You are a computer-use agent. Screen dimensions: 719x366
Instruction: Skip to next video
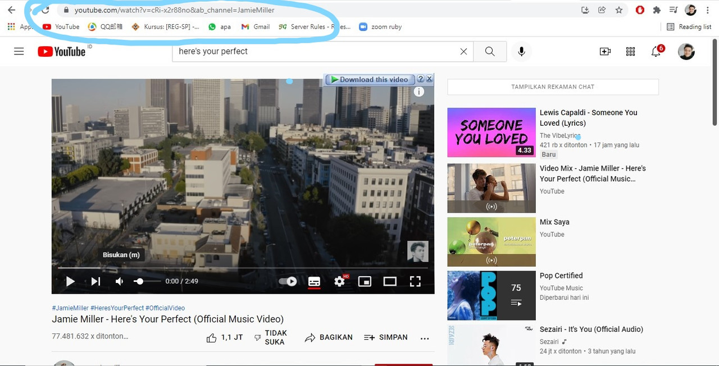(95, 281)
